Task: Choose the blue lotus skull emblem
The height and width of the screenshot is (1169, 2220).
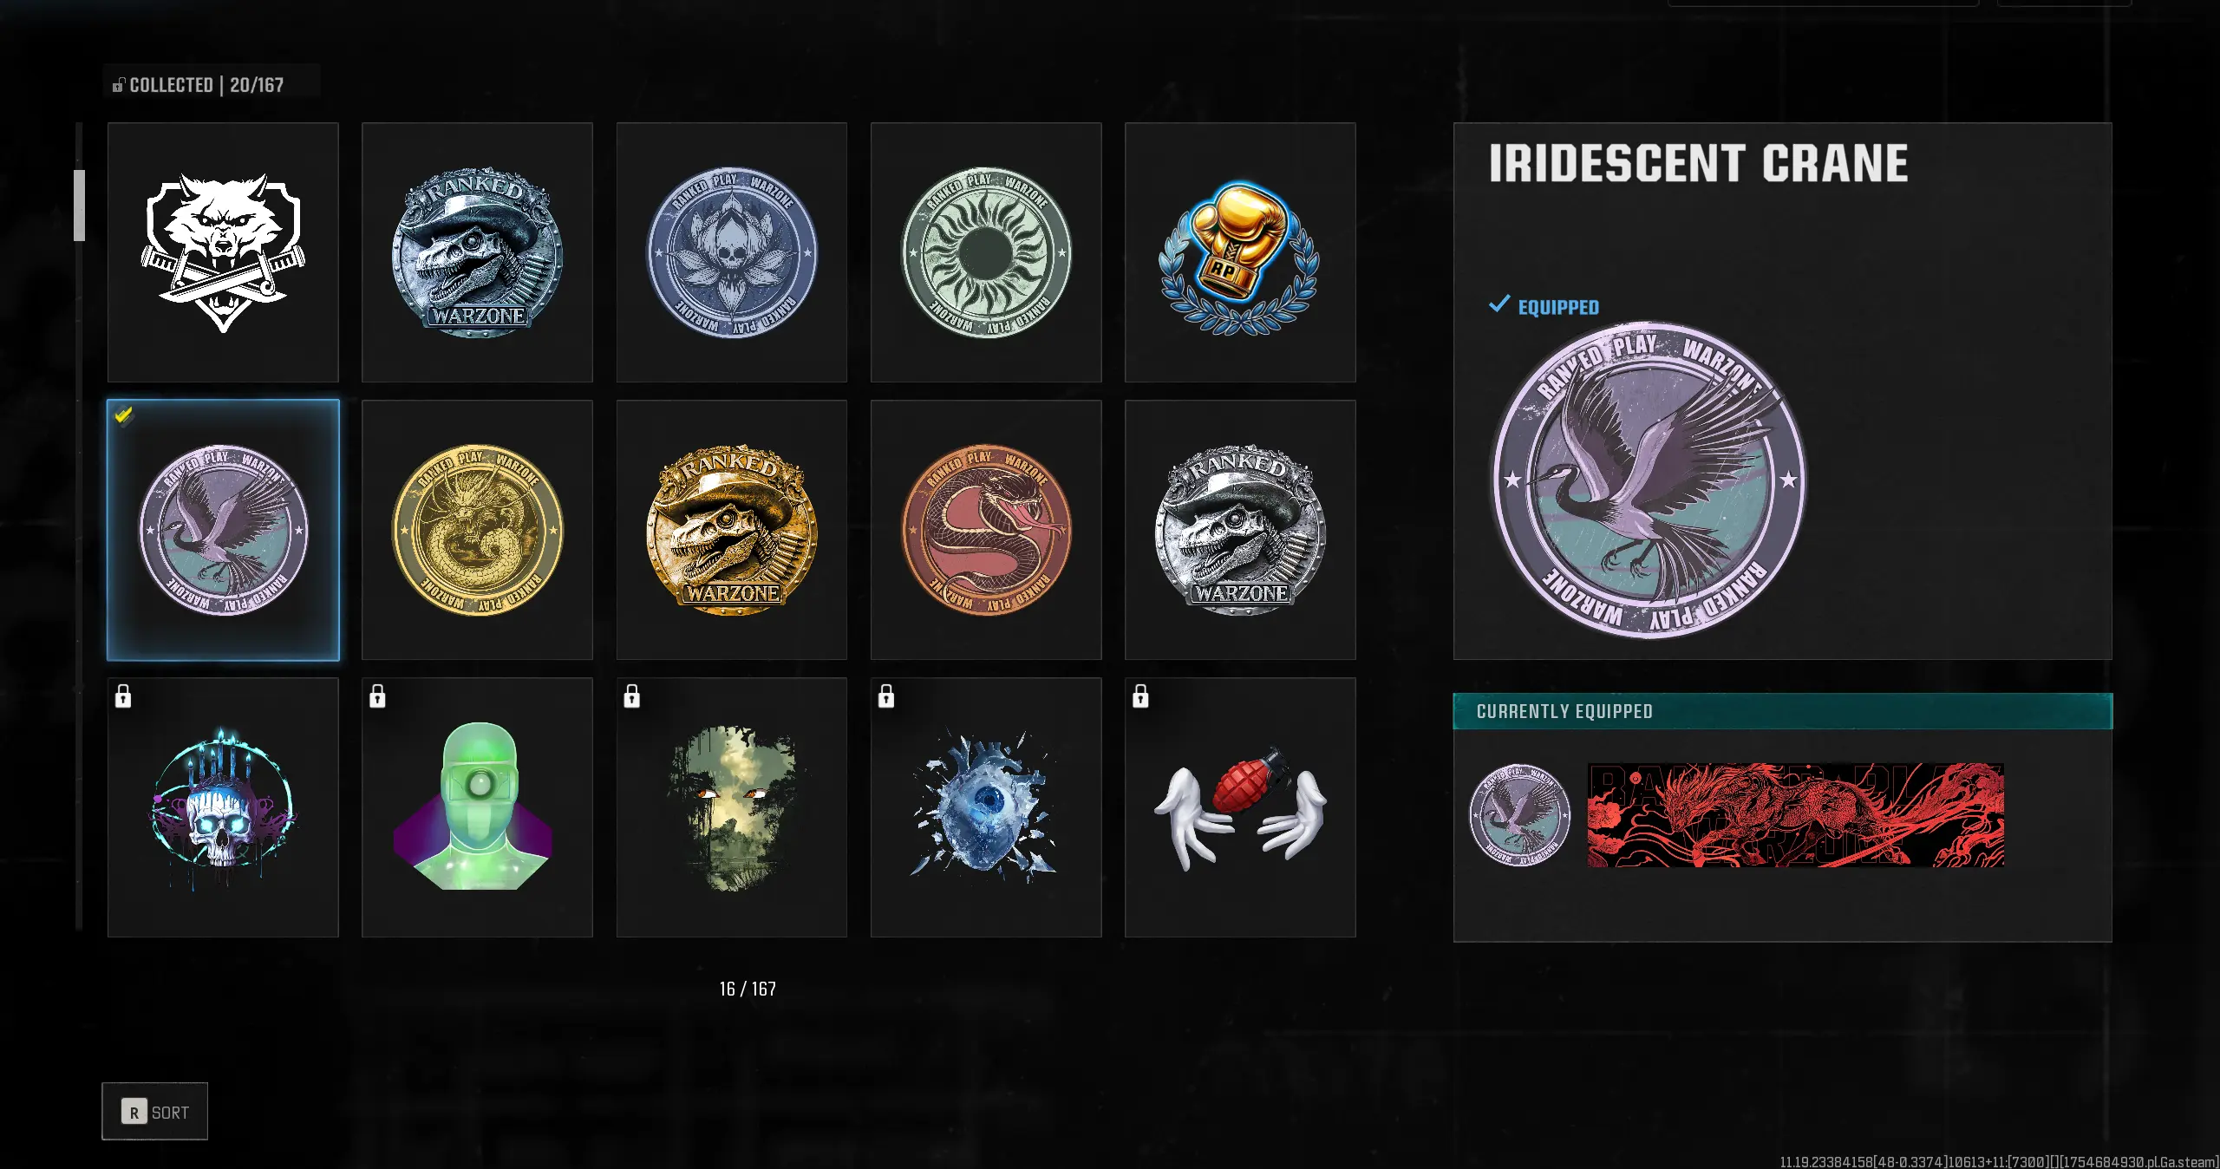Action: 731,252
